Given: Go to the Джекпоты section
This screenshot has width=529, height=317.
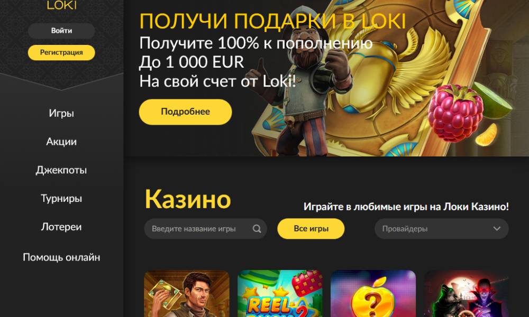Looking at the screenshot, I should [x=61, y=170].
